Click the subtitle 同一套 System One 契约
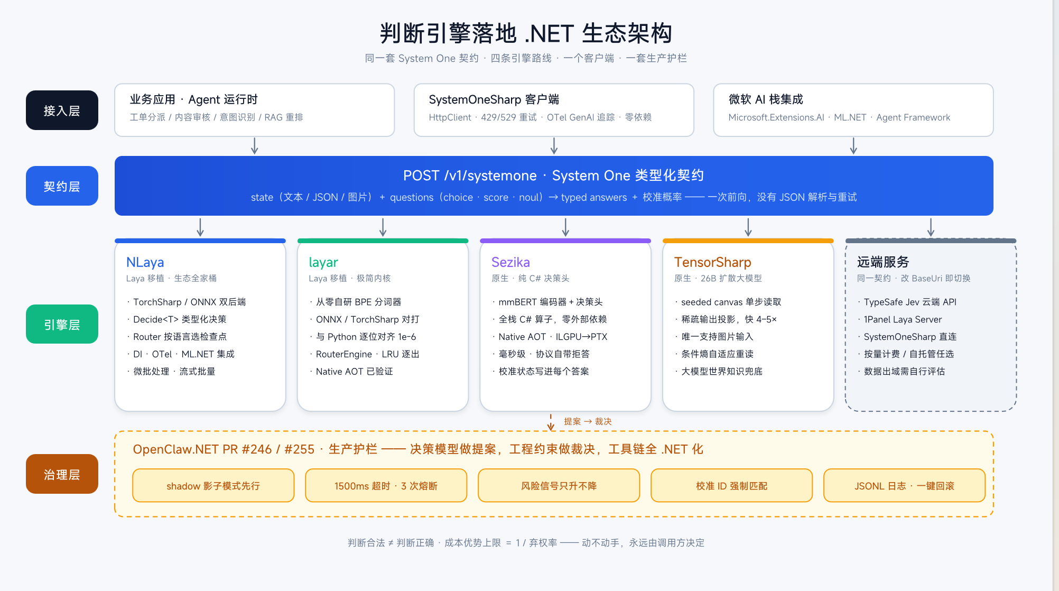Screen dimensions: 1059x591 [x=526, y=58]
